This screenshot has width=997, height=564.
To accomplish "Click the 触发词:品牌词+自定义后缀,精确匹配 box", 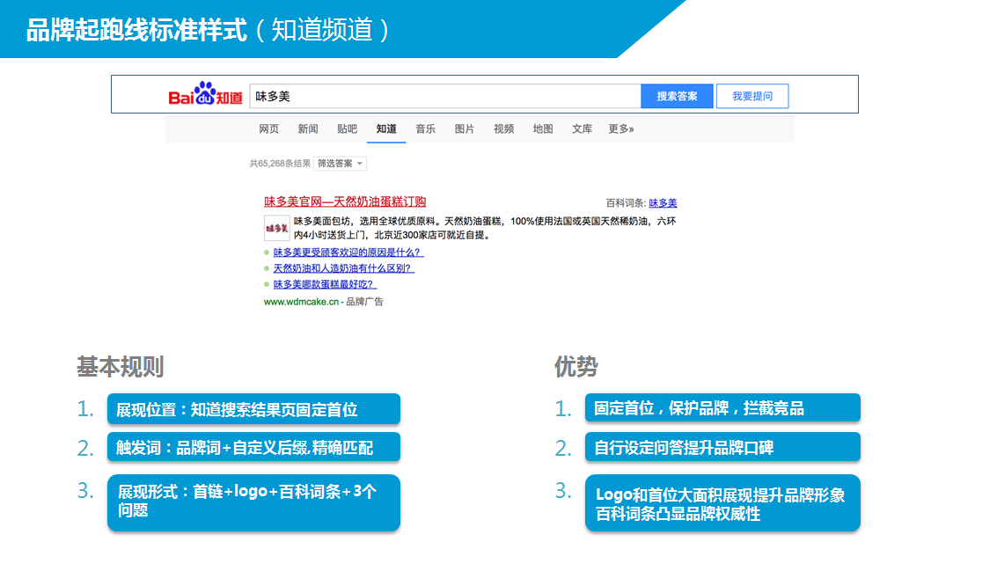I will 253,447.
